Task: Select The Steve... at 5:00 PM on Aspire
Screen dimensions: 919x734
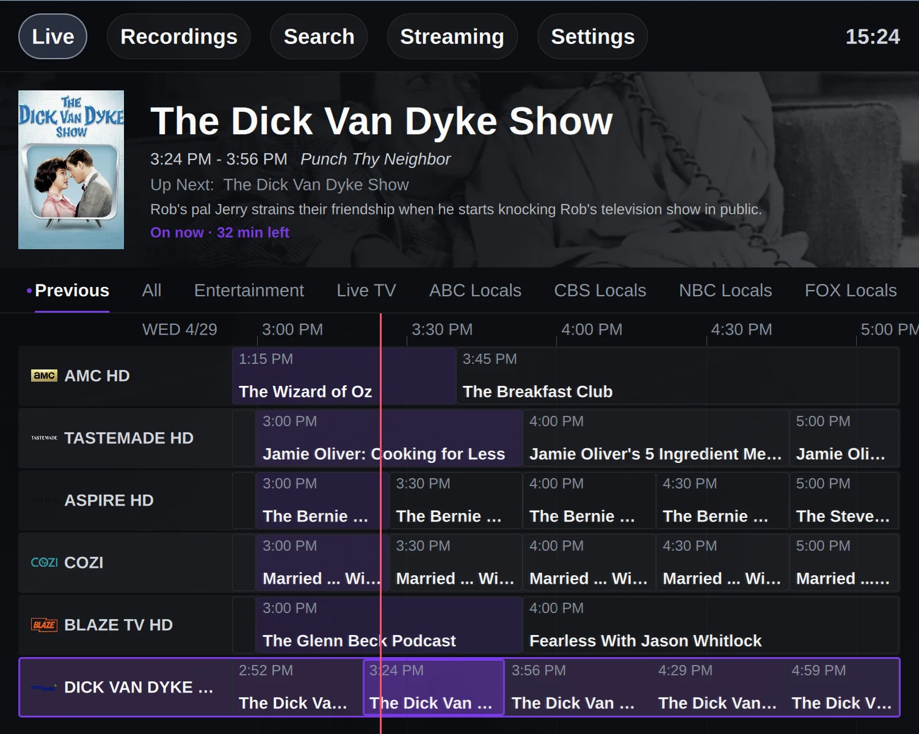Action: [x=845, y=500]
